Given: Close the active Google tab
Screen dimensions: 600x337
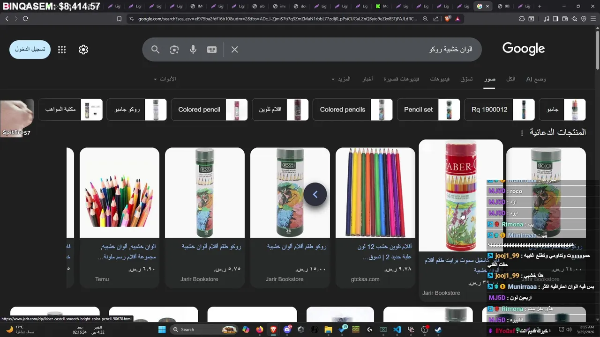Looking at the screenshot, I should click(487, 6).
